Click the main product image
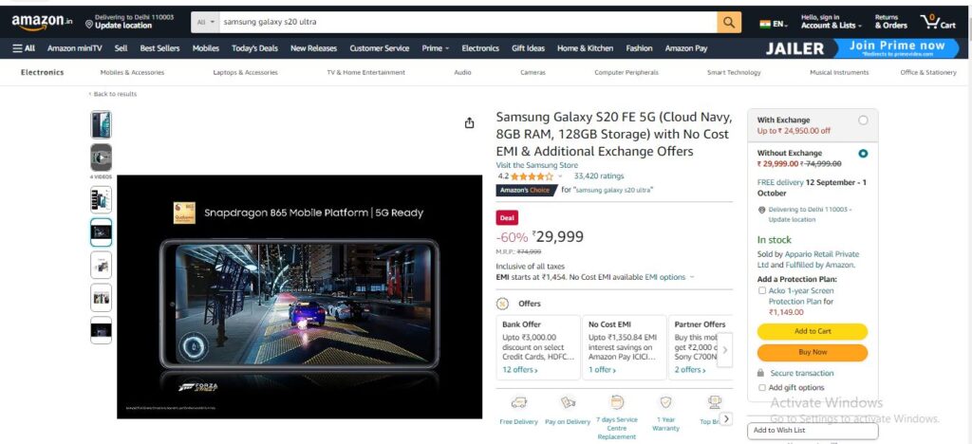This screenshot has width=972, height=444. pyautogui.click(x=299, y=297)
